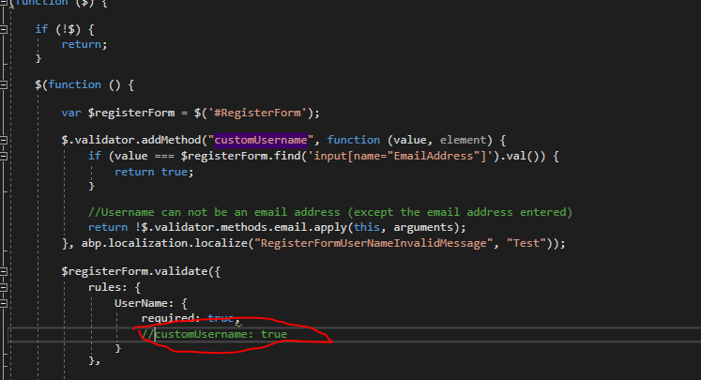Click '$.validator.addMethod' identifier
Image resolution: width=701 pixels, height=380 pixels.
pyautogui.click(x=131, y=140)
